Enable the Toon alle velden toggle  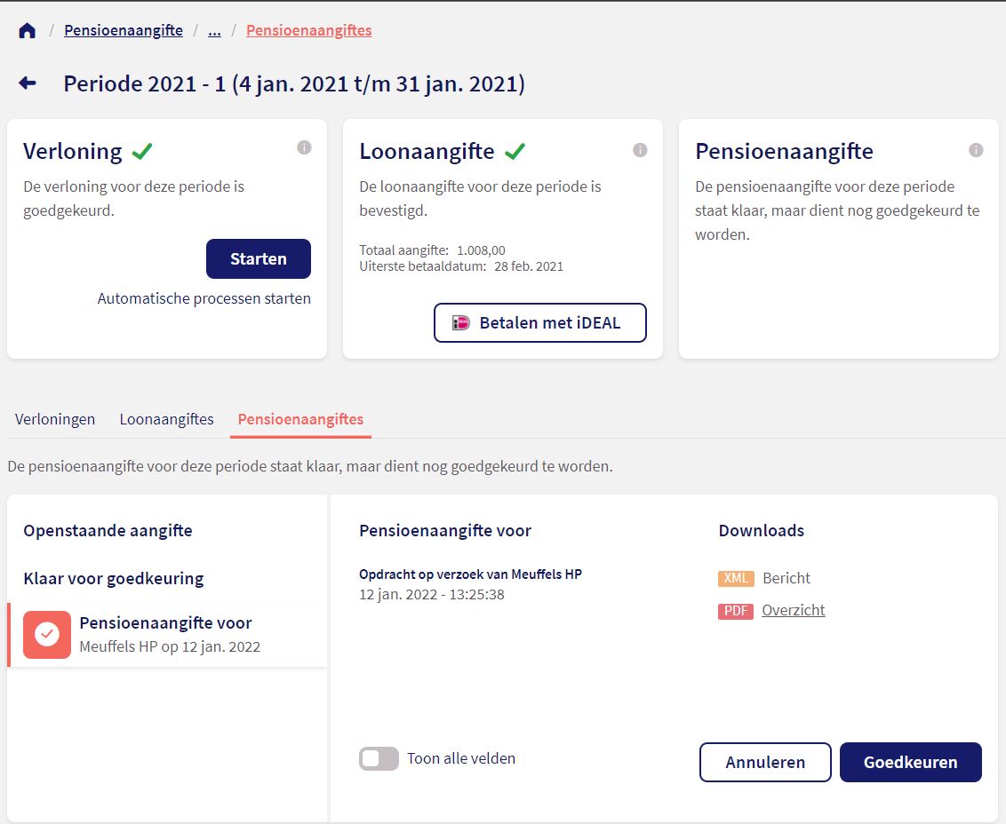click(379, 758)
